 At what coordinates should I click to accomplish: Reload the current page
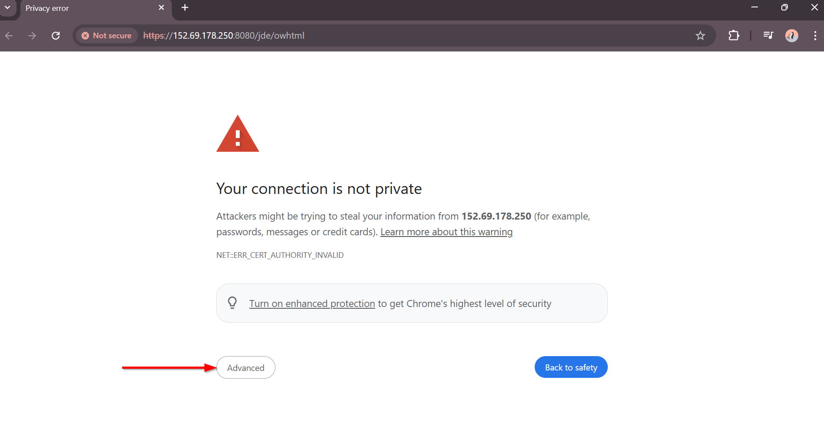56,36
